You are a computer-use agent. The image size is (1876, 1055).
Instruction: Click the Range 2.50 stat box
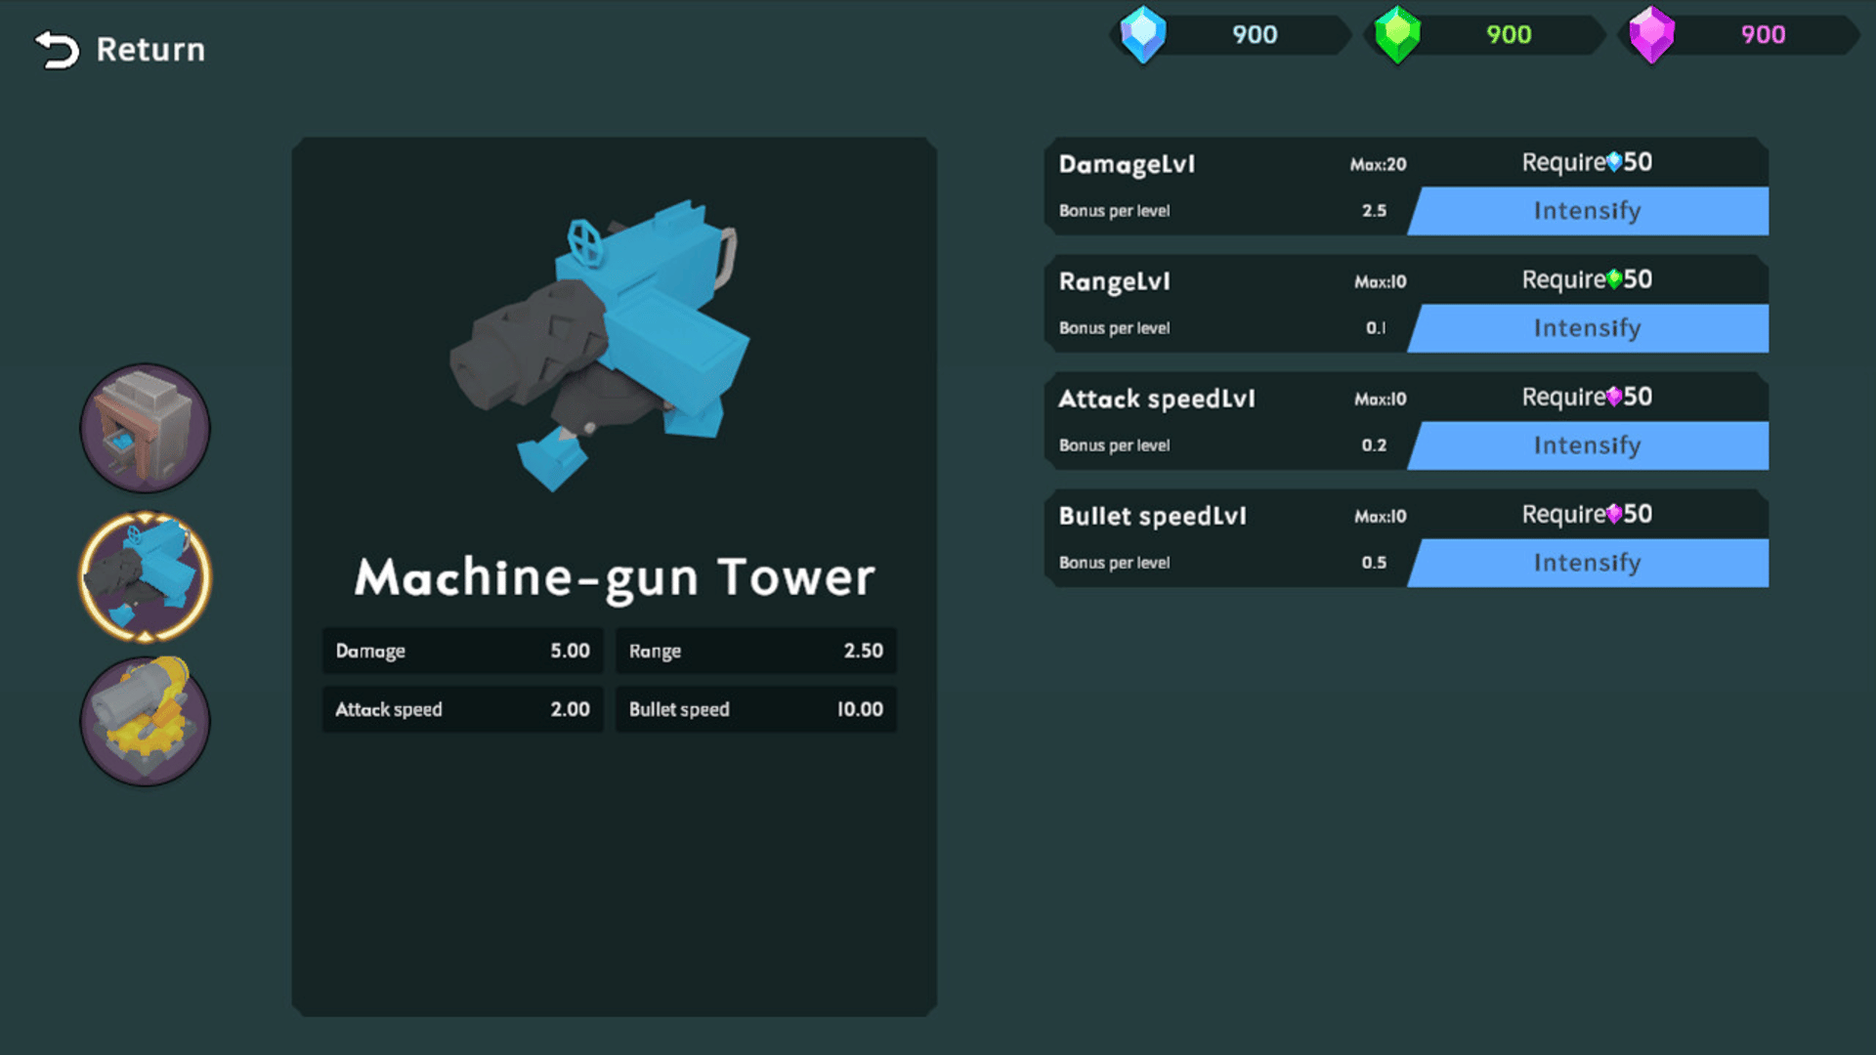(x=755, y=651)
